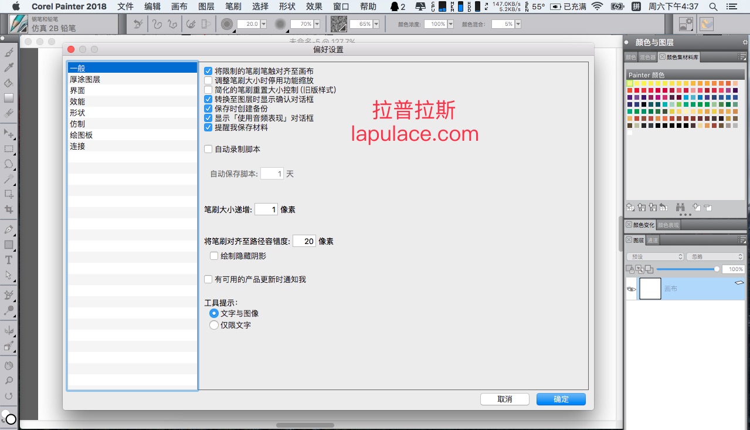
Task: Click the binoculars search swatch icon
Action: point(681,207)
